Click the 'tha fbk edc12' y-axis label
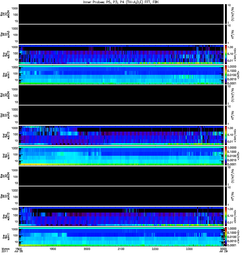 point(6,55)
